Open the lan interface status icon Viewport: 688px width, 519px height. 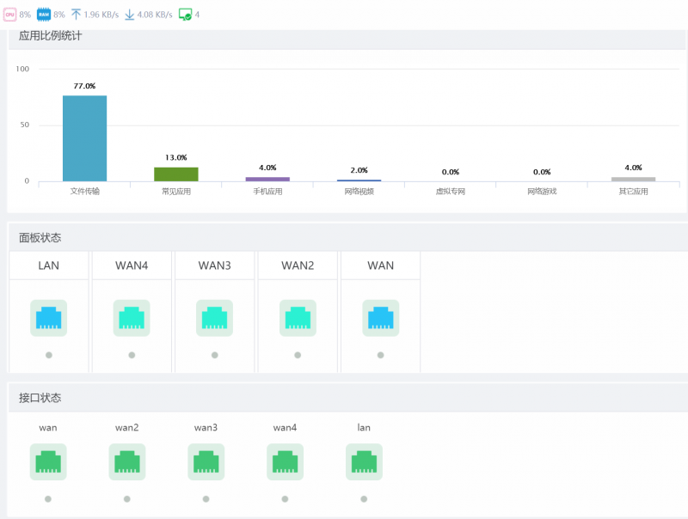(x=364, y=462)
